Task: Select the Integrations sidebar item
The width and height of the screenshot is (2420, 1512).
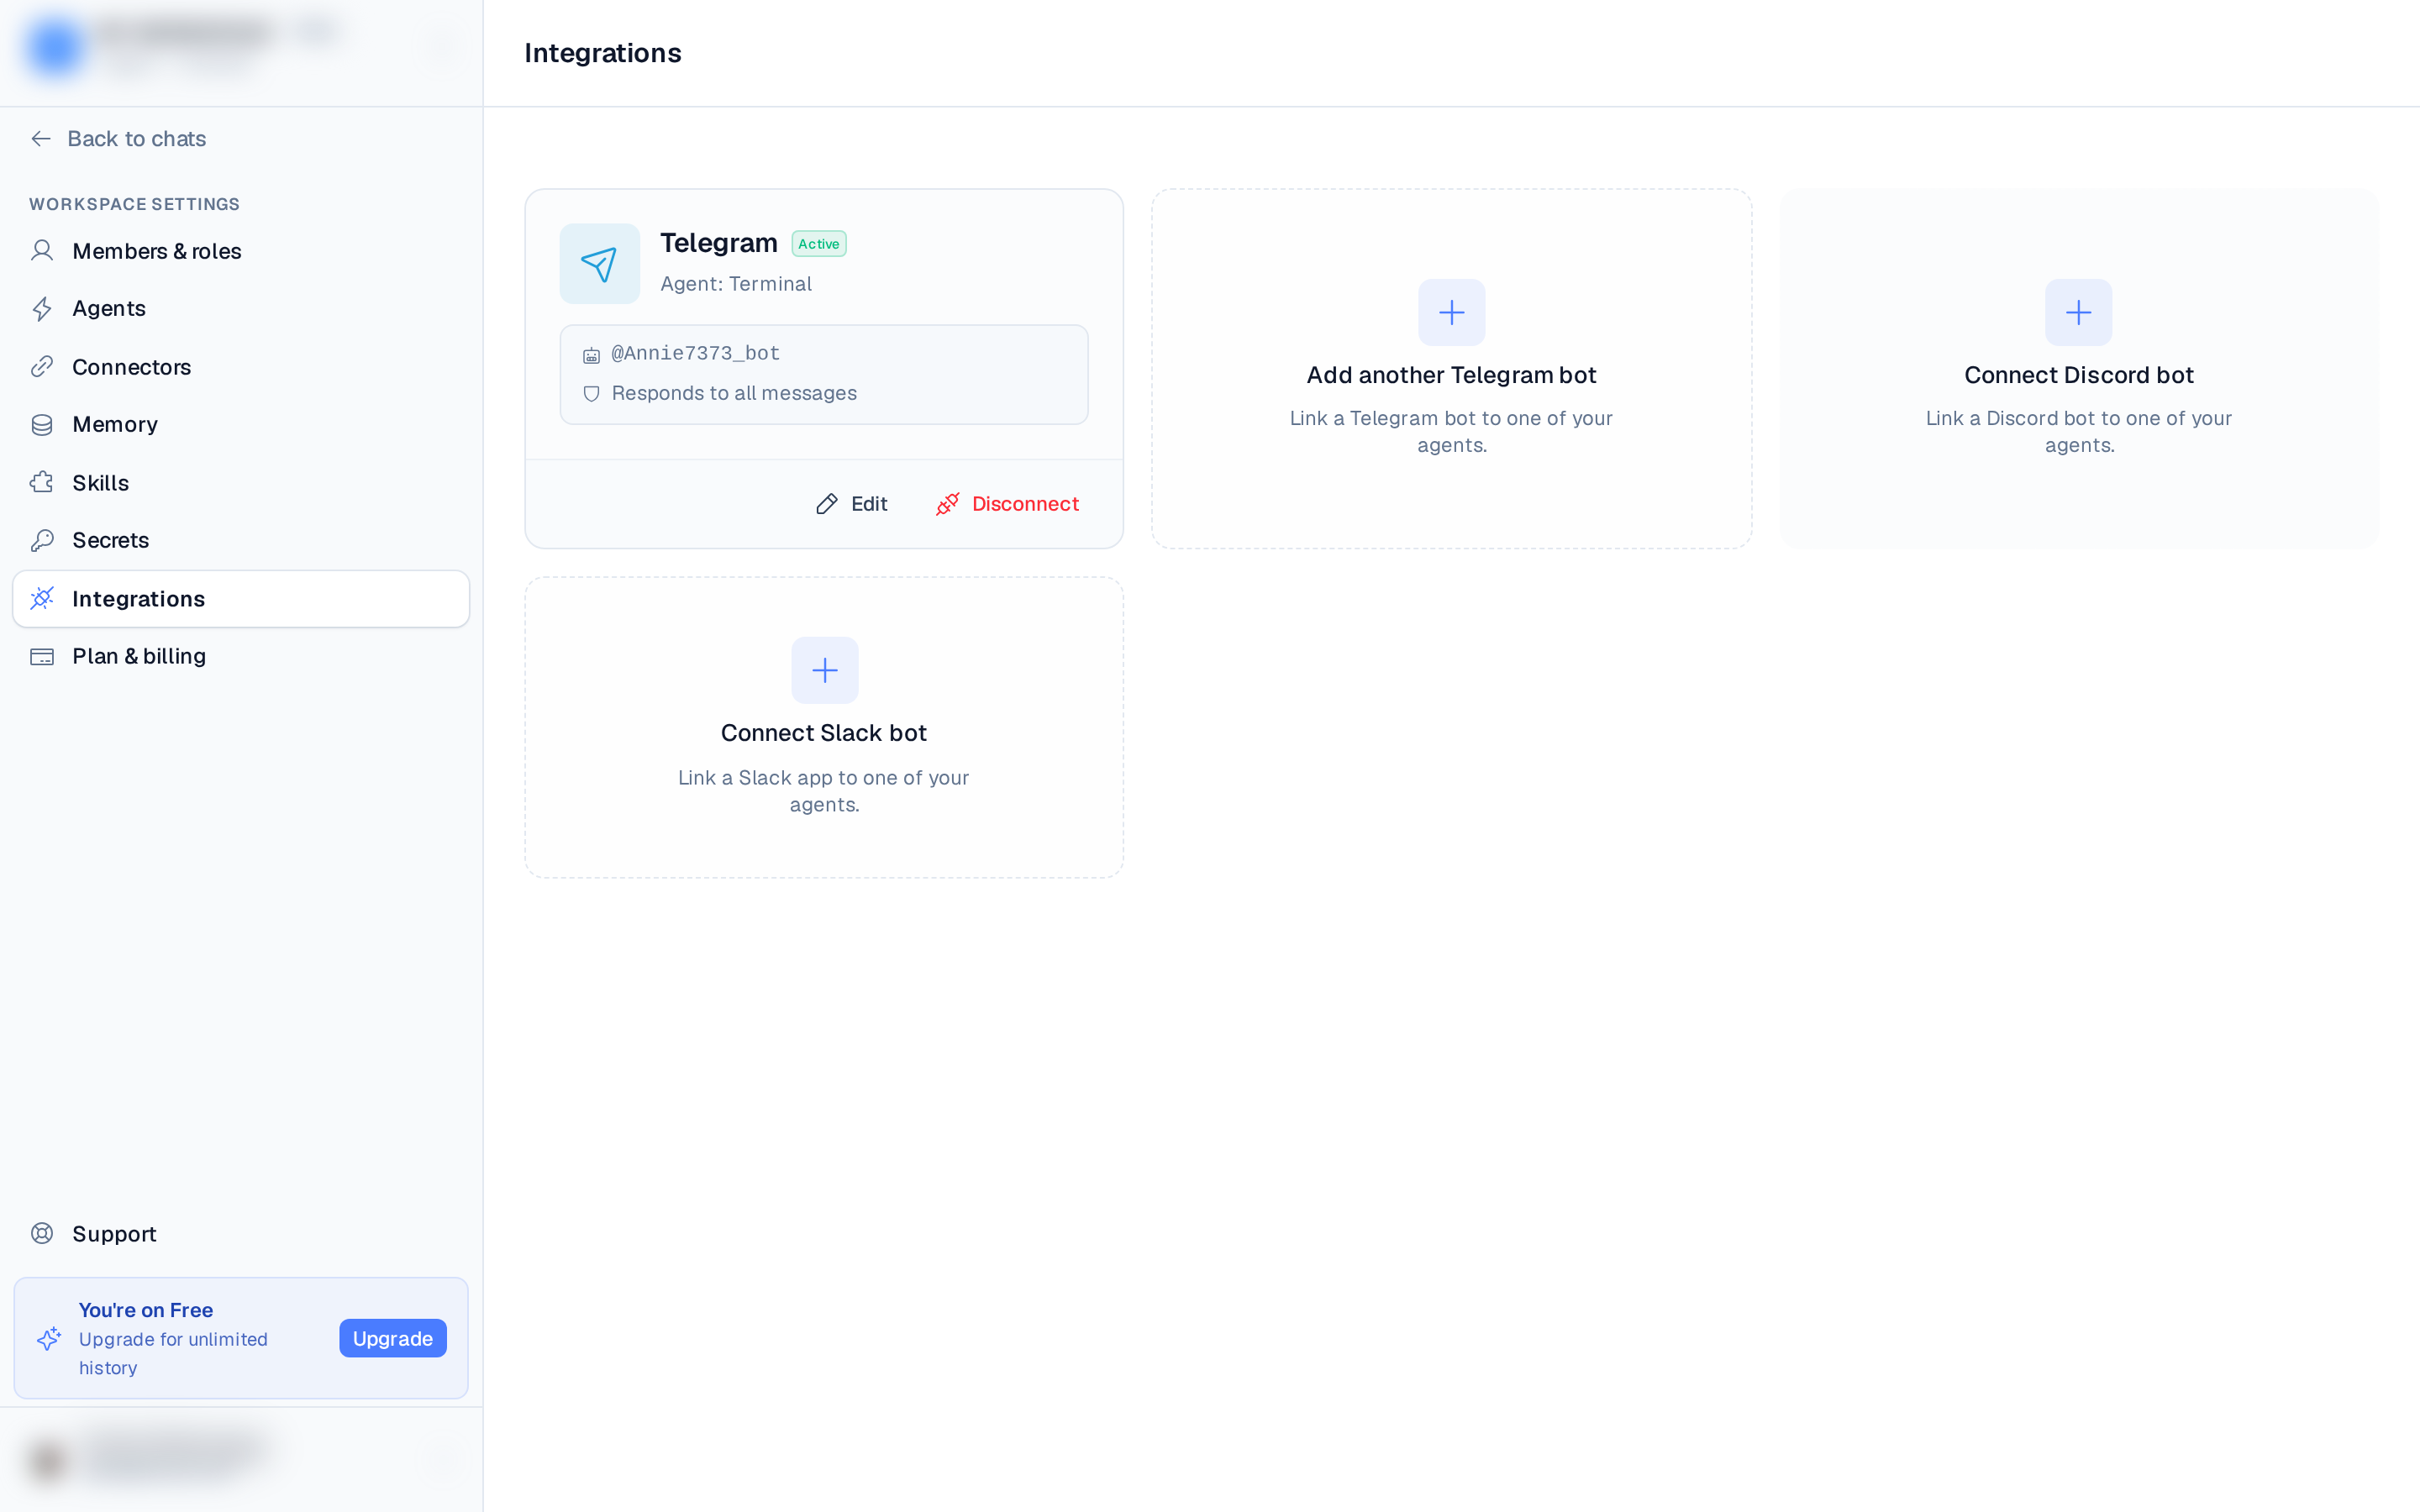Action: click(x=241, y=599)
